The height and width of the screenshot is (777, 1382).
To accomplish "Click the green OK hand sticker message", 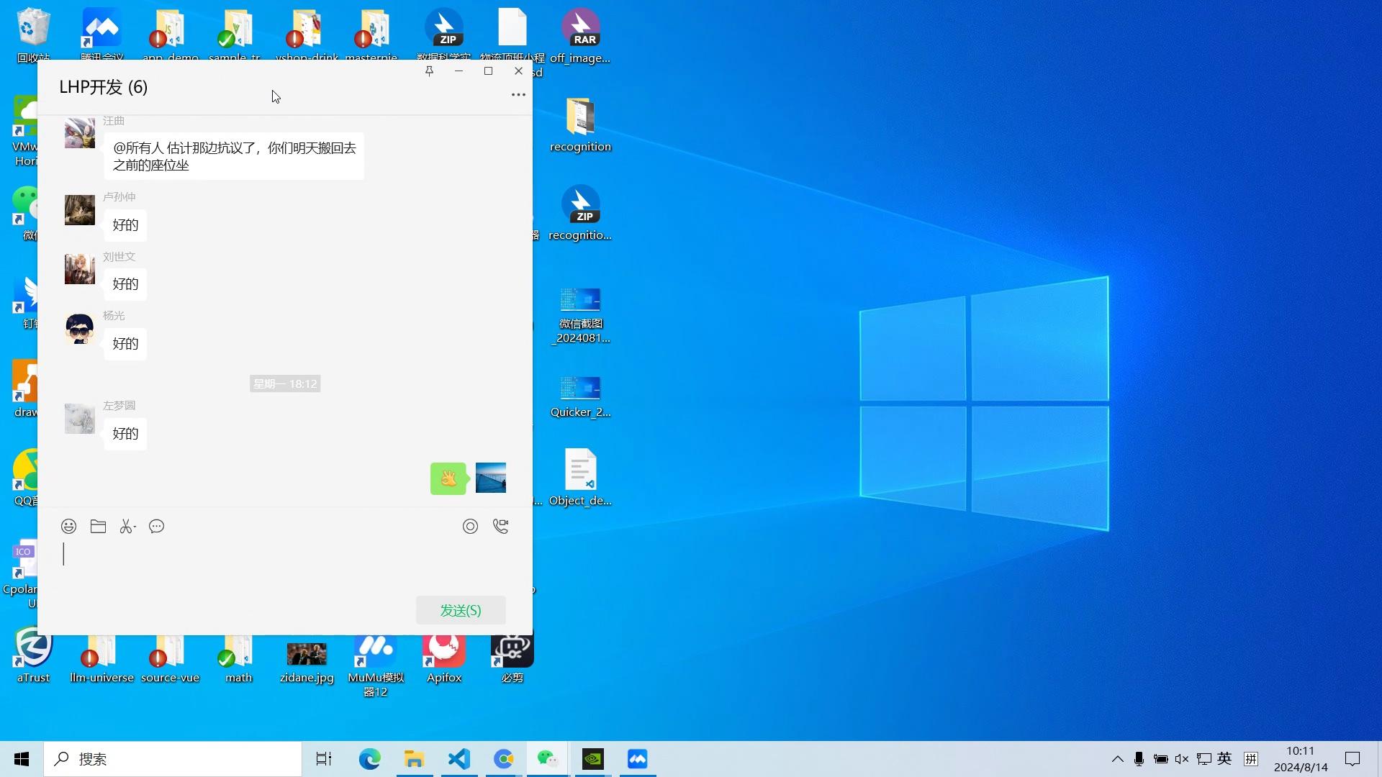I will (x=448, y=478).
